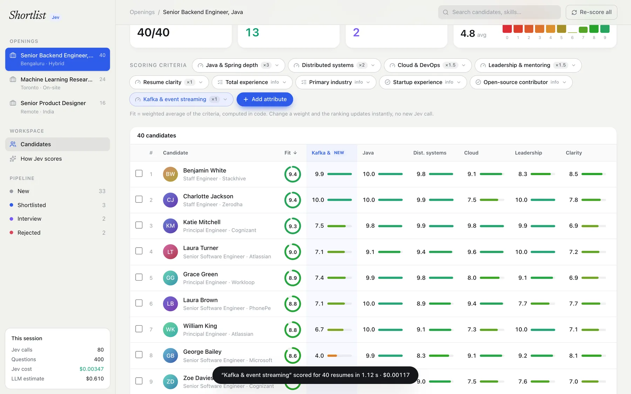This screenshot has width=631, height=394.
Task: Check the box for Katie Mitchell
Action: point(139,225)
